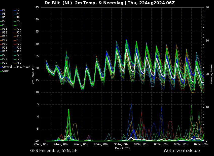
Task: Select the P15 legend entry
Action: pyautogui.click(x=5, y=36)
